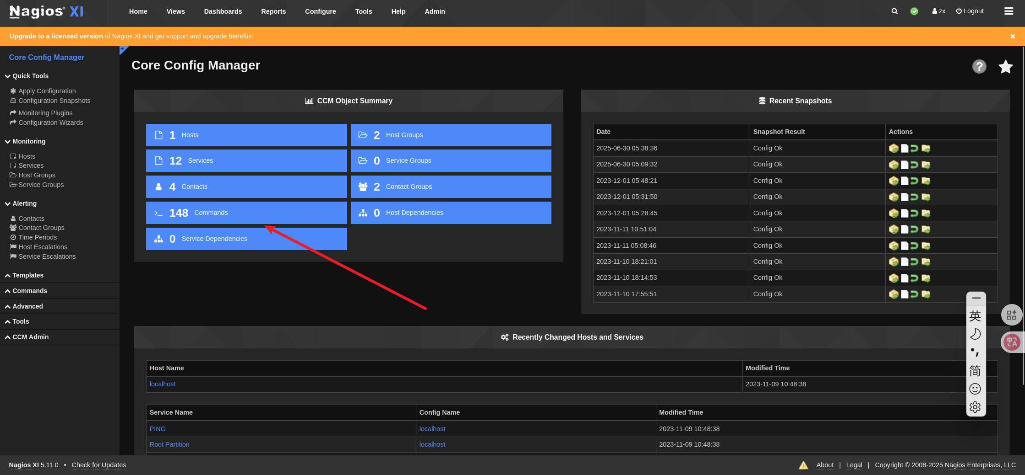The height and width of the screenshot is (475, 1025).
Task: Open the Admin menu
Action: pyautogui.click(x=435, y=11)
